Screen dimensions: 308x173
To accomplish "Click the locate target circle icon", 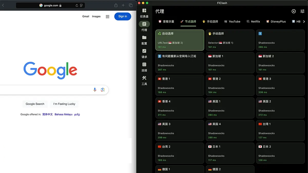I will 294,11.
